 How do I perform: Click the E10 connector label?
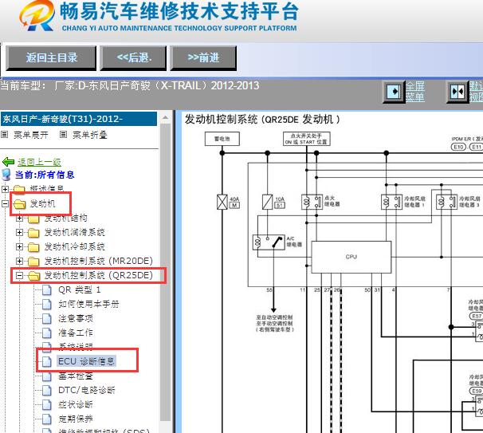[x=458, y=147]
